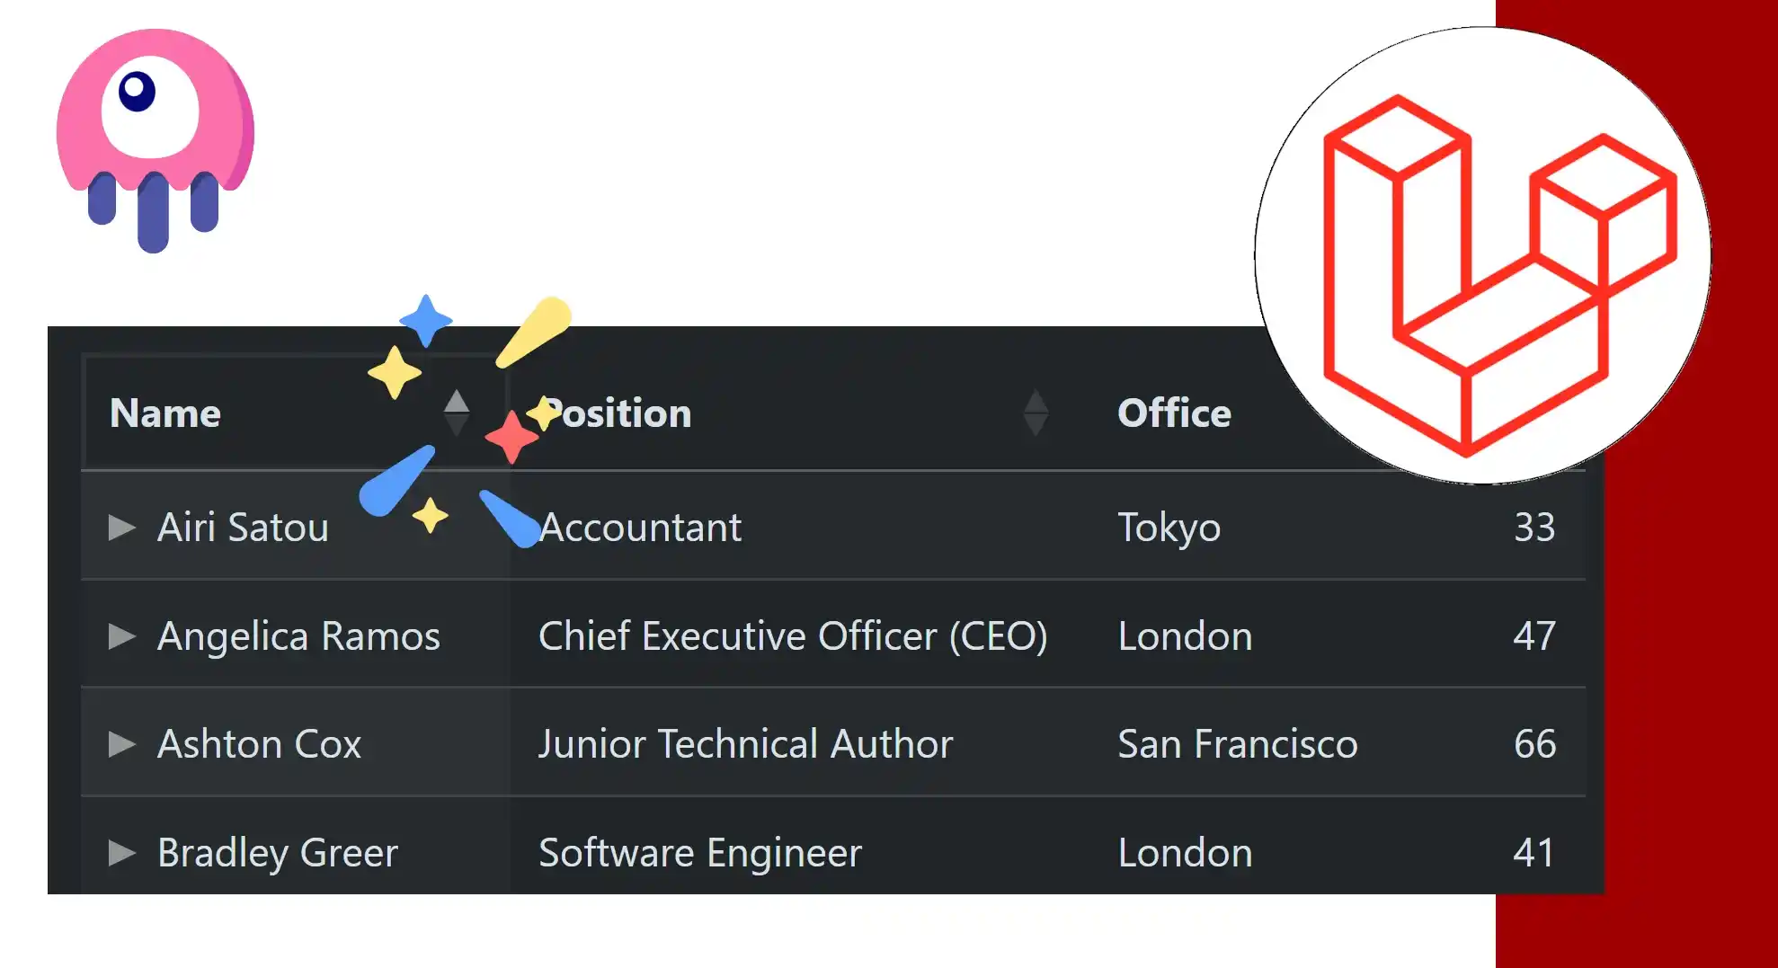Click age 33 in Airi Satou's row
The width and height of the screenshot is (1778, 968).
pyautogui.click(x=1534, y=528)
